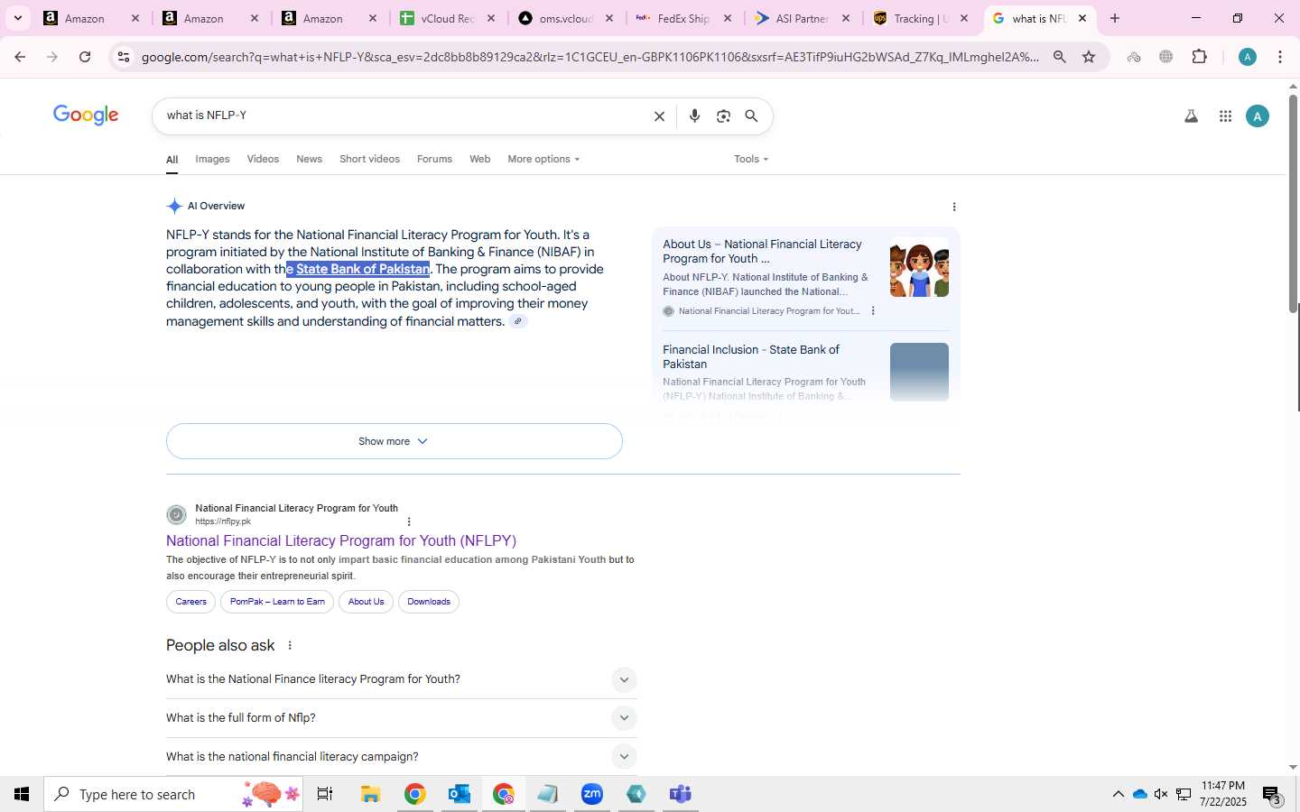Select the Videos search tab
1300x812 pixels.
(263, 159)
